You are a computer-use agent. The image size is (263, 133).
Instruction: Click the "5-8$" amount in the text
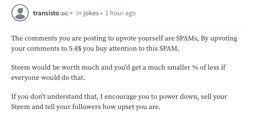coord(75,48)
